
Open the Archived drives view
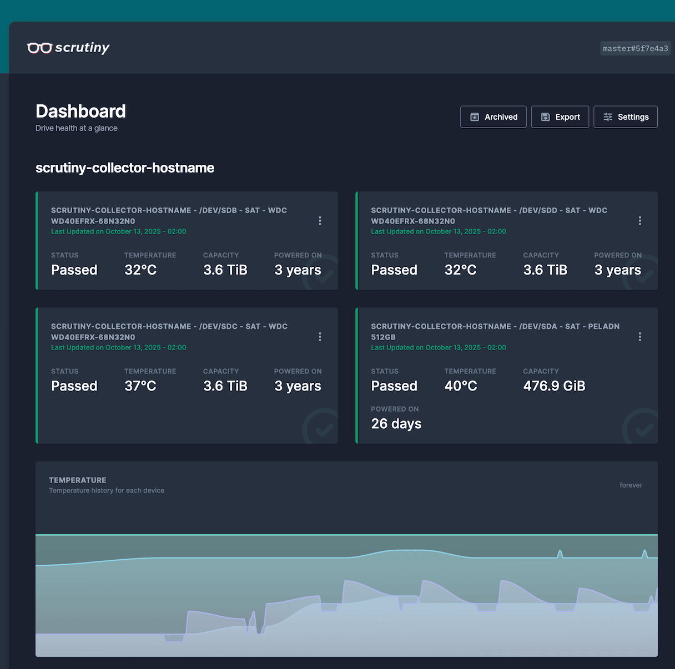click(x=493, y=117)
